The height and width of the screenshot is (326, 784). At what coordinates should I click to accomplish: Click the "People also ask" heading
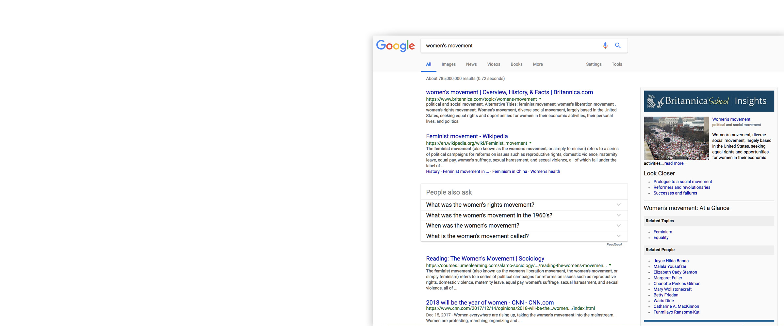(449, 192)
